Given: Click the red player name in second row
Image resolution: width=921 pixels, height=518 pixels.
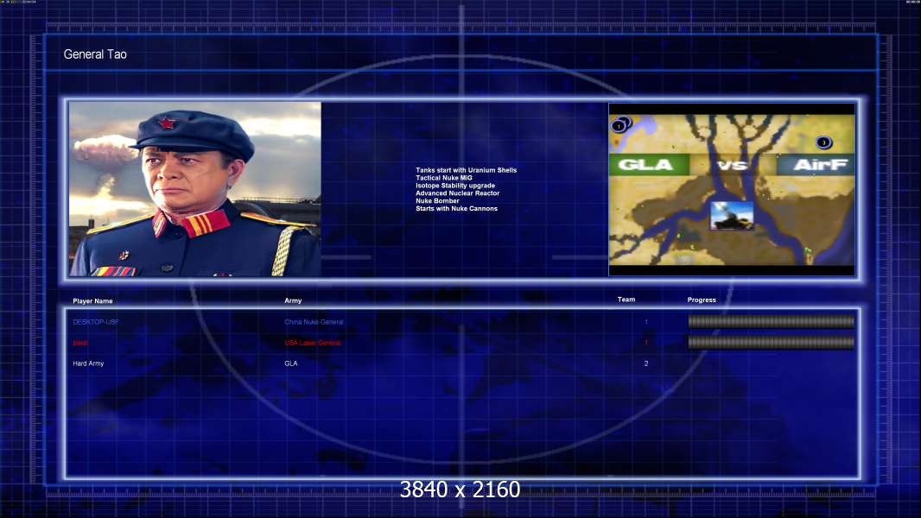Looking at the screenshot, I should [79, 343].
